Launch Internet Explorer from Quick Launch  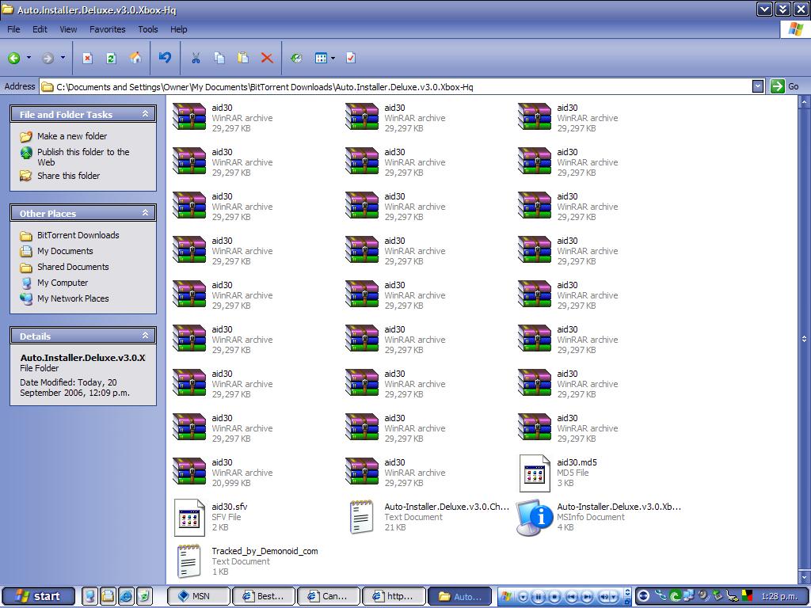point(126,596)
